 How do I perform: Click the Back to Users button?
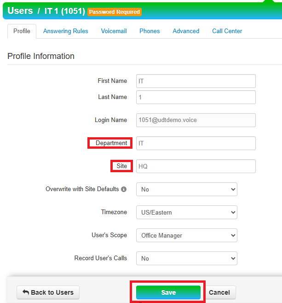point(48,292)
